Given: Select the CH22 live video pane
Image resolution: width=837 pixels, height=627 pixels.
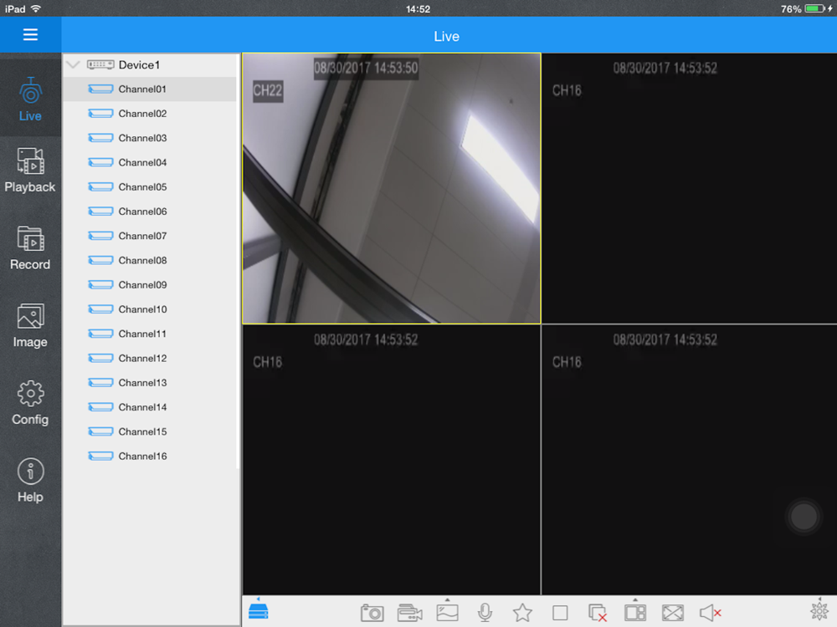Looking at the screenshot, I should [x=392, y=188].
